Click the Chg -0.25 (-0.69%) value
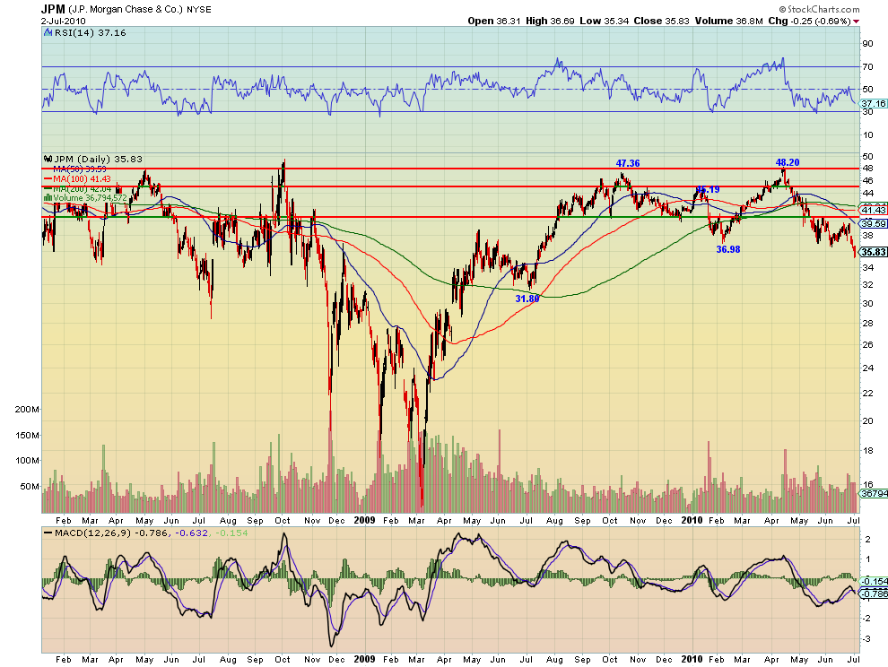This screenshot has width=888, height=667. [x=809, y=21]
